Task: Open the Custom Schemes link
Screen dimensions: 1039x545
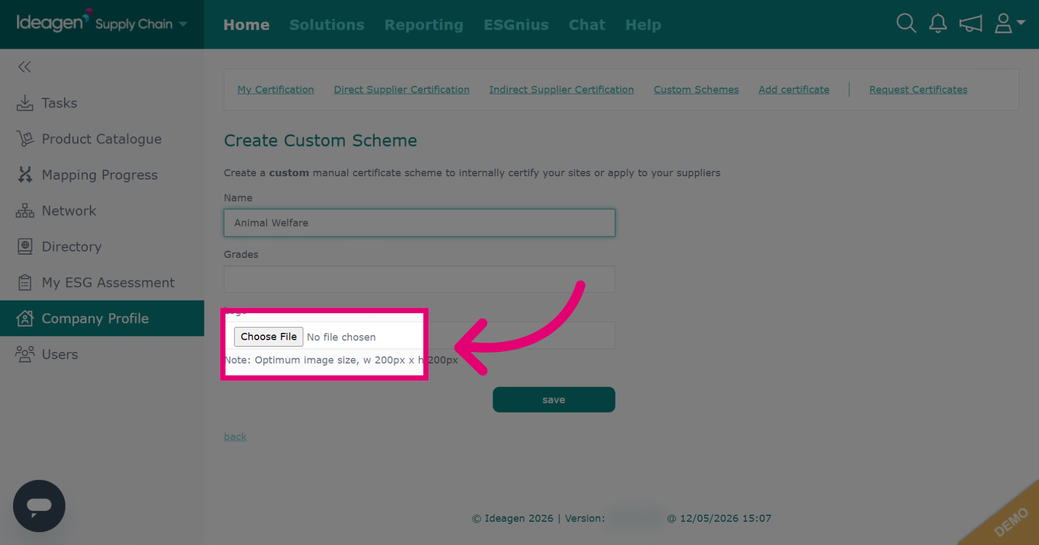Action: click(696, 90)
